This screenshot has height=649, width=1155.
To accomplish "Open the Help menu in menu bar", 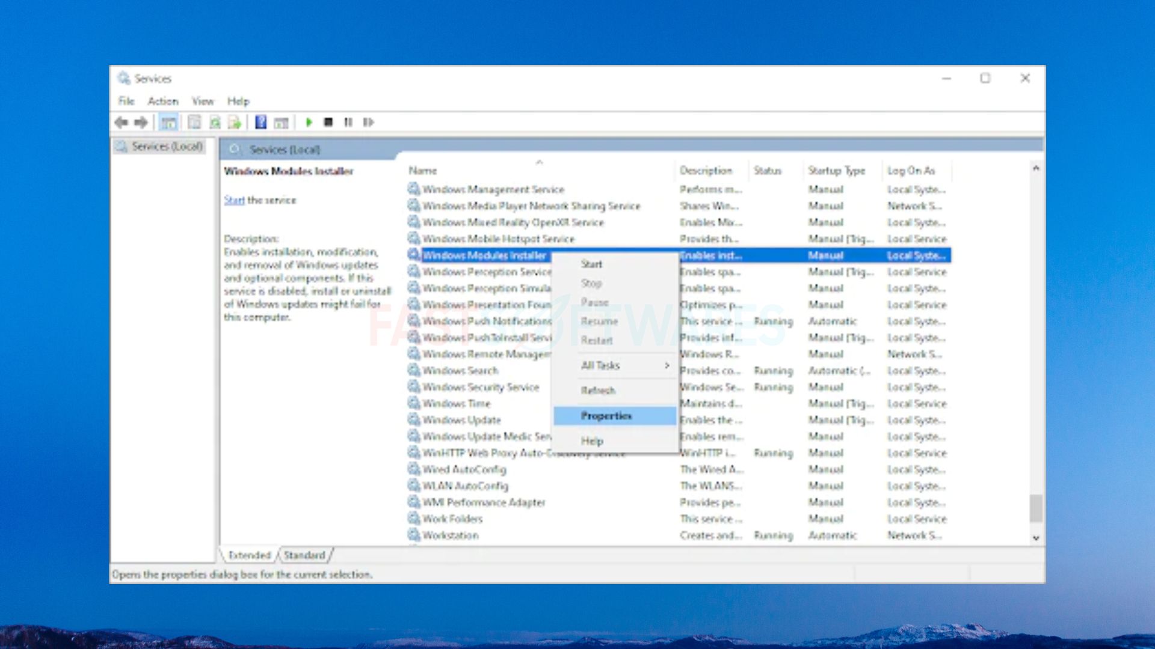I will click(238, 101).
